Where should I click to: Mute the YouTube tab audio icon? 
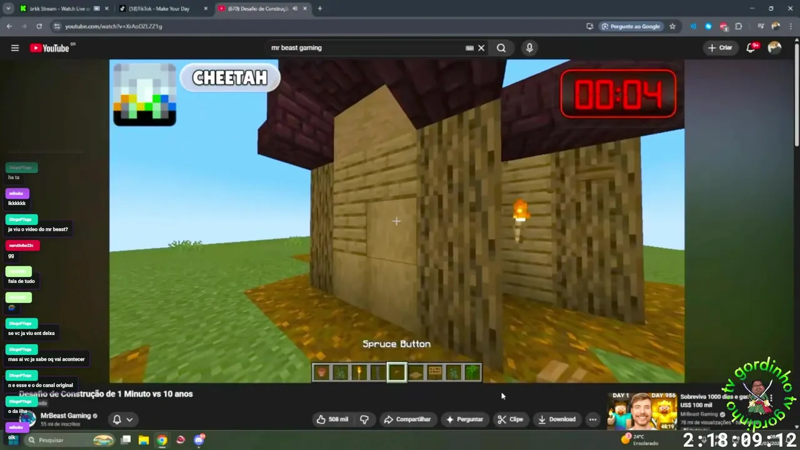pos(295,9)
